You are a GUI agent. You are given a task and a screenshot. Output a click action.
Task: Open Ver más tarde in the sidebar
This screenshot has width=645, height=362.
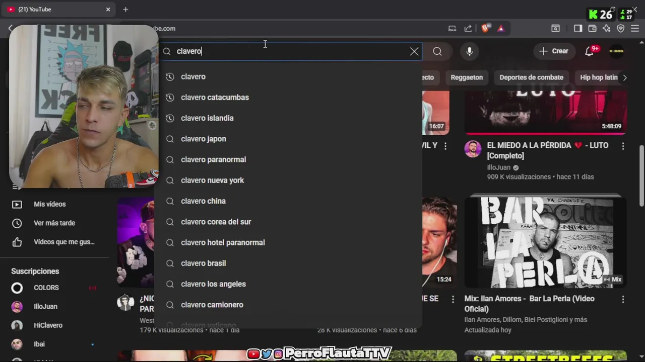[54, 223]
